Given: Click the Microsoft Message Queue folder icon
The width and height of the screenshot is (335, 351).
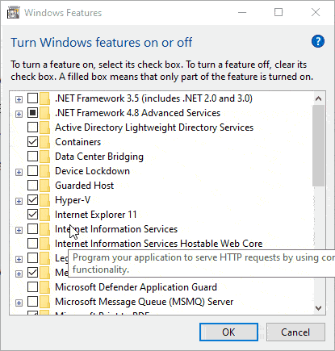Looking at the screenshot, I should (44, 302).
